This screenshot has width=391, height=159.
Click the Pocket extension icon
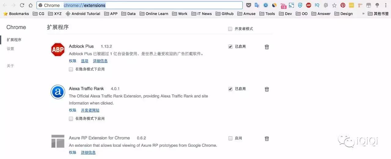[x=249, y=5]
